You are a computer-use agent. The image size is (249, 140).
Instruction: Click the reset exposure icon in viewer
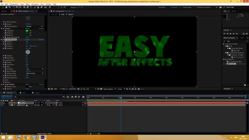pyautogui.click(x=139, y=89)
